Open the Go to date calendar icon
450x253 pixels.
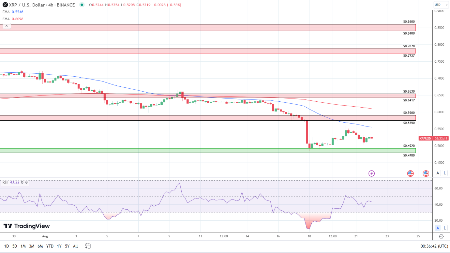(87, 246)
